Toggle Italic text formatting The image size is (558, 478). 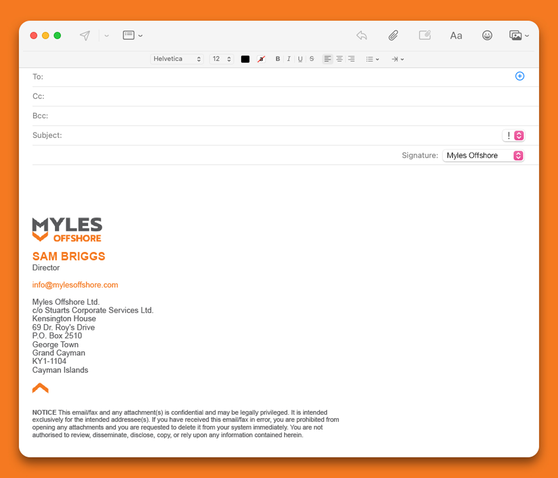tap(289, 59)
